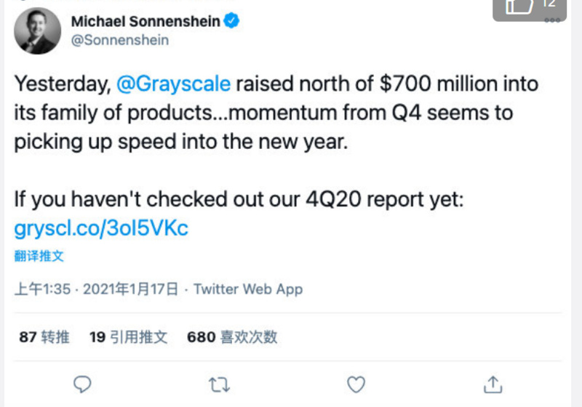
Task: Click the Twitter Web App source label
Action: 248,289
